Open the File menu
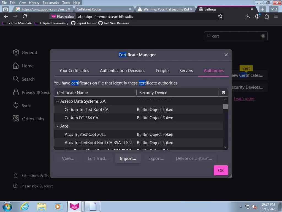The image size is (282, 212). click(4, 3)
